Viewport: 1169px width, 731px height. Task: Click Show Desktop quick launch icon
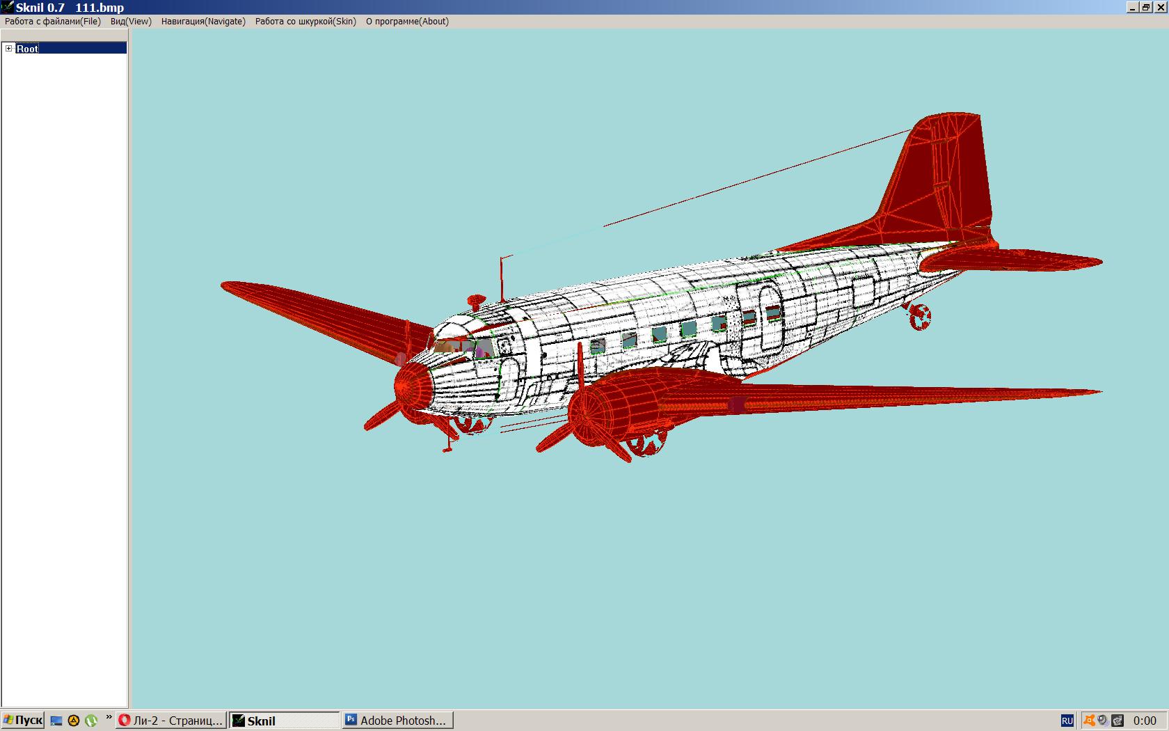point(56,721)
